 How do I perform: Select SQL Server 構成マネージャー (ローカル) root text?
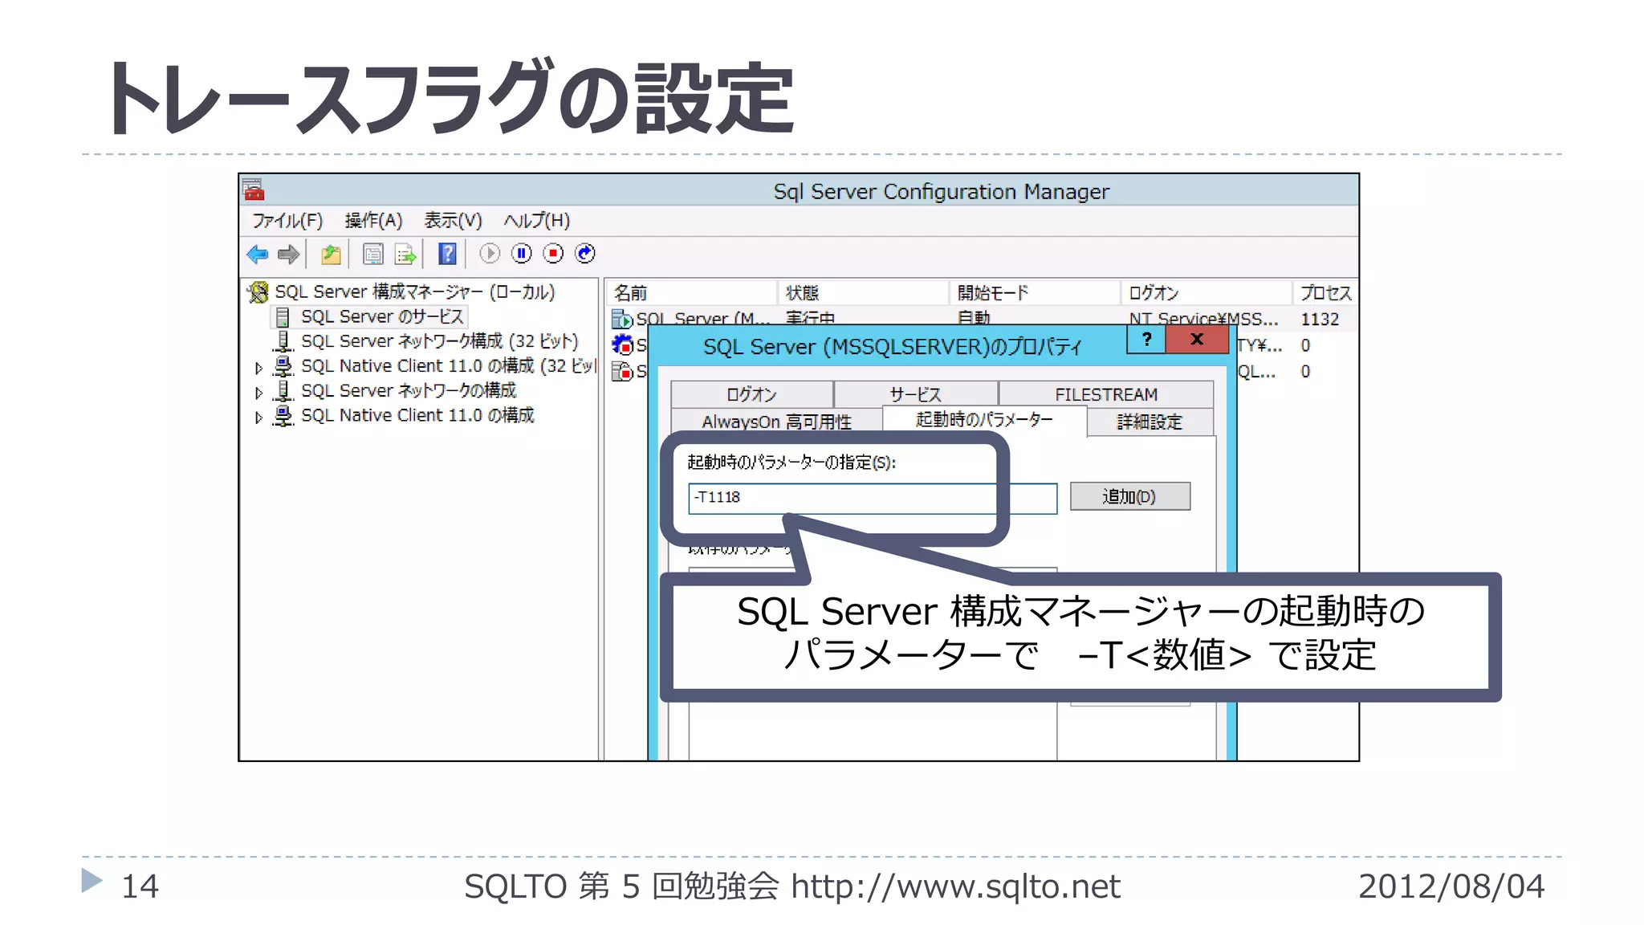(x=414, y=292)
